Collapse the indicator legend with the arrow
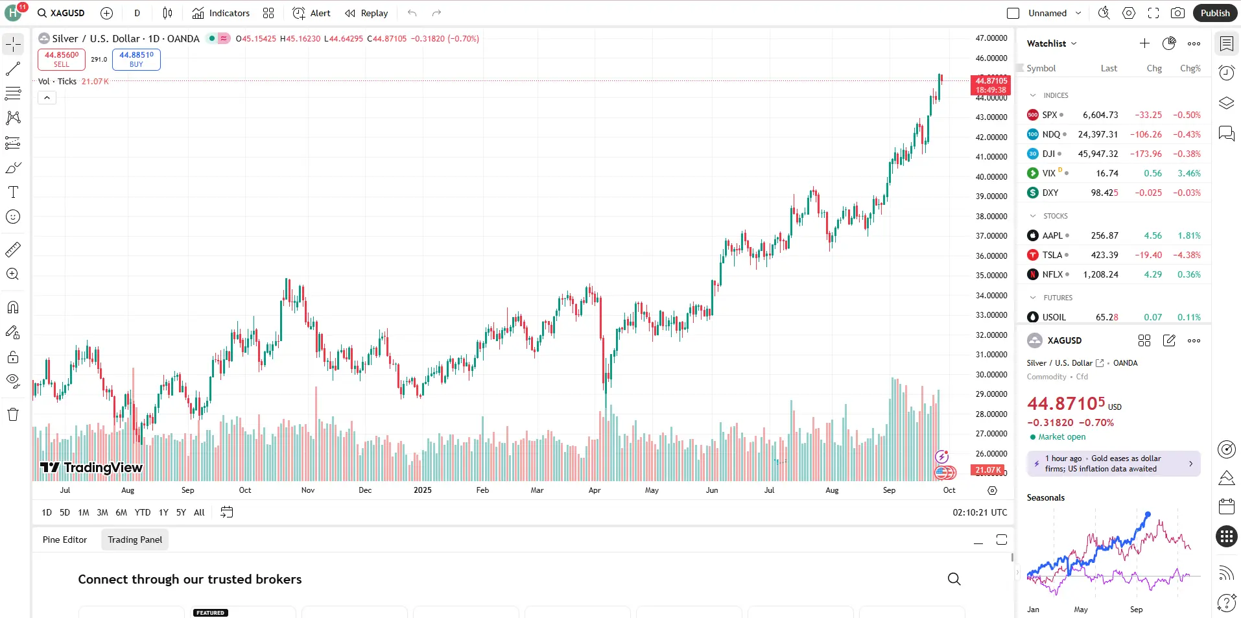Screen dimensions: 1241x618 (47, 98)
